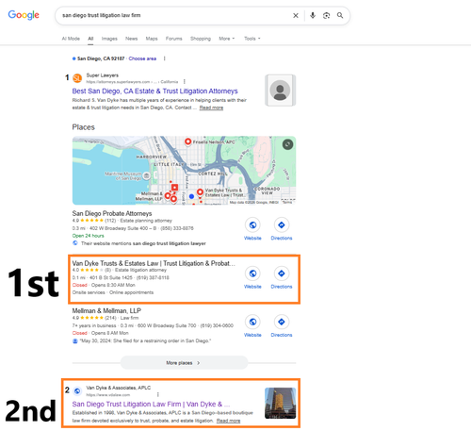
Task: Open Google Lens image search icon
Action: [x=326, y=15]
